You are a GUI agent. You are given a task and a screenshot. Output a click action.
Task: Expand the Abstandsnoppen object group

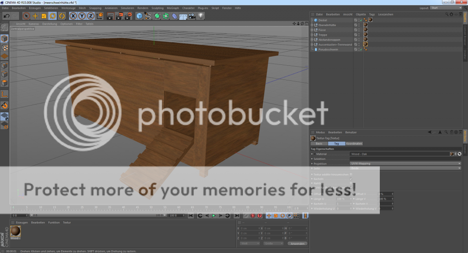pos(312,40)
